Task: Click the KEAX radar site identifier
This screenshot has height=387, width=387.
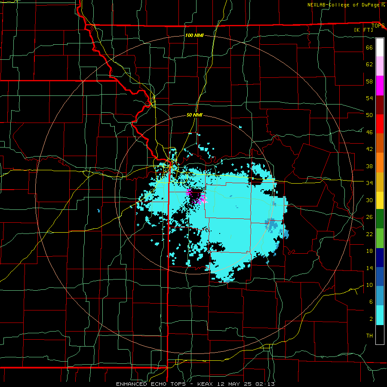Action: click(206, 384)
